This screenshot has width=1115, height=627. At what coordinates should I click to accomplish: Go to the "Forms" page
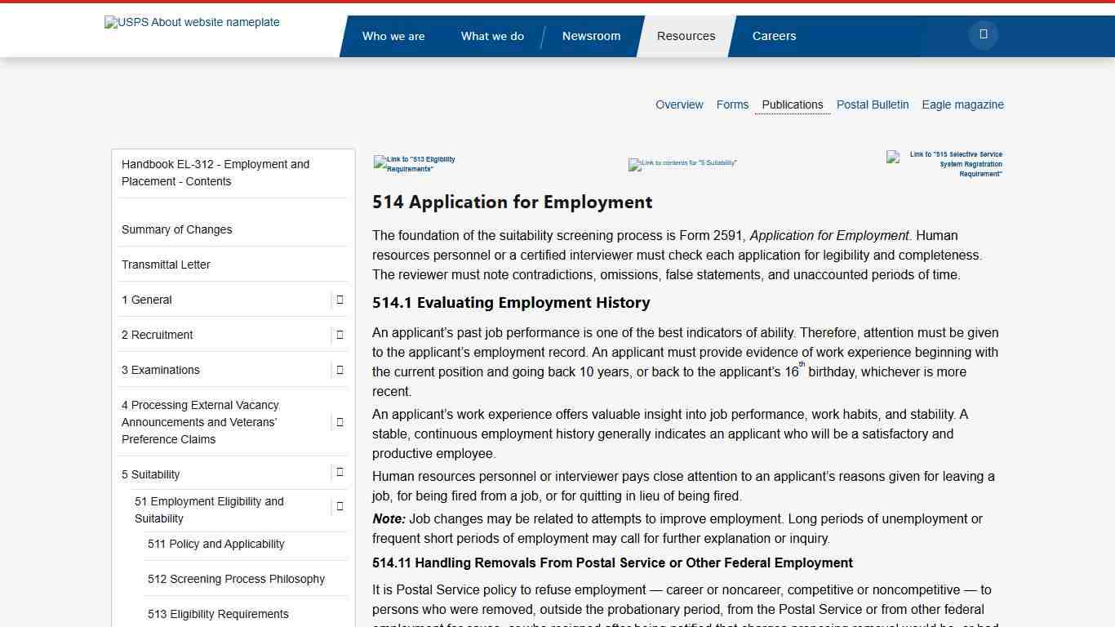point(732,104)
